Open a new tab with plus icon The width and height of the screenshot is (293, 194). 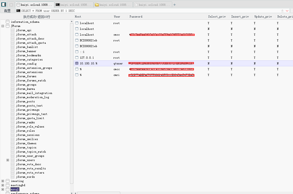(x=175, y=5)
